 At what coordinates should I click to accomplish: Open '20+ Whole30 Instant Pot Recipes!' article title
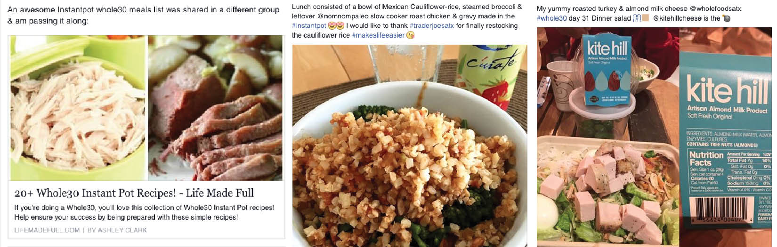point(134,193)
